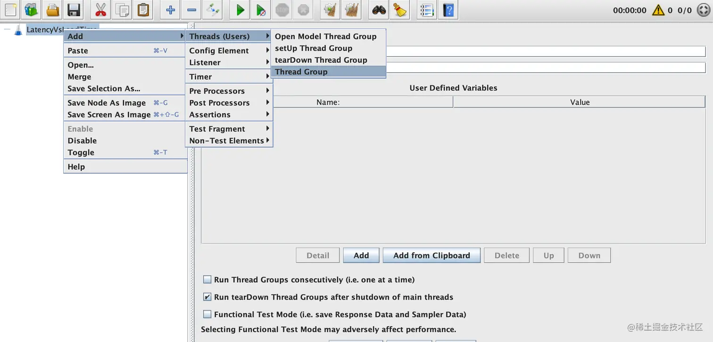This screenshot has height=342, width=713.
Task: Select tearDown Thread Group
Action: 329,60
